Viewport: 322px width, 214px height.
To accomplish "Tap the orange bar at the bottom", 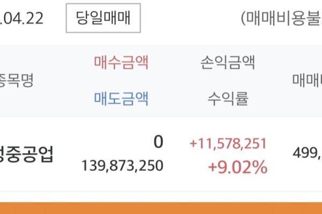I will 161,208.
